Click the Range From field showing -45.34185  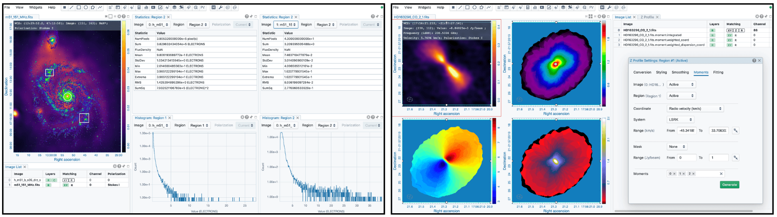687,130
